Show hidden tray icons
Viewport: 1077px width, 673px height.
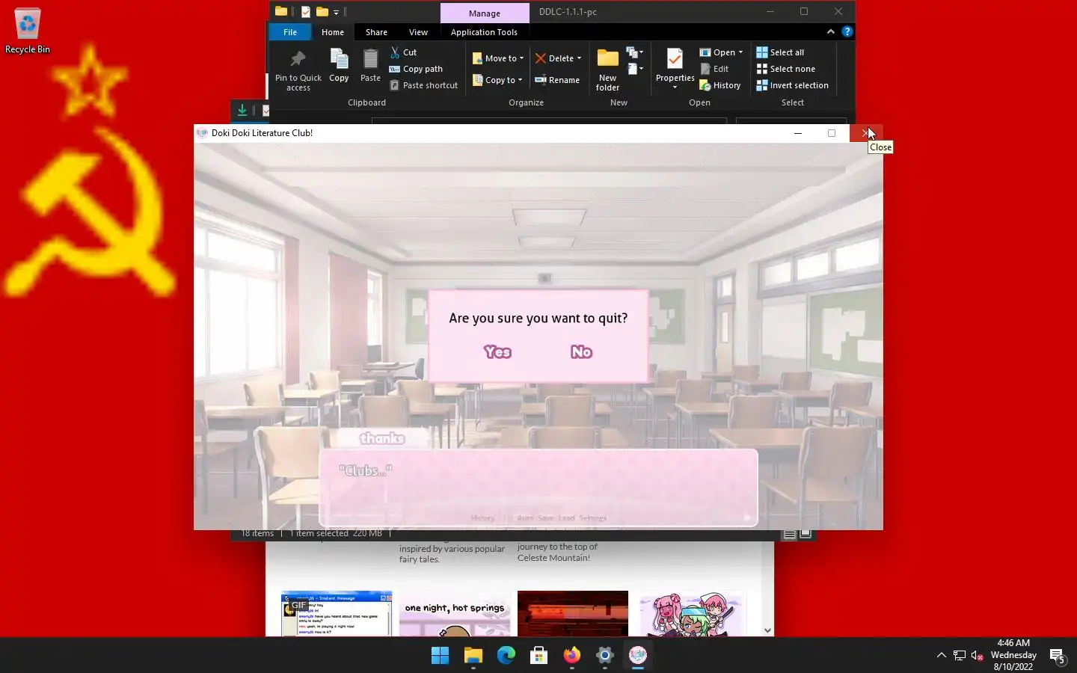941,656
